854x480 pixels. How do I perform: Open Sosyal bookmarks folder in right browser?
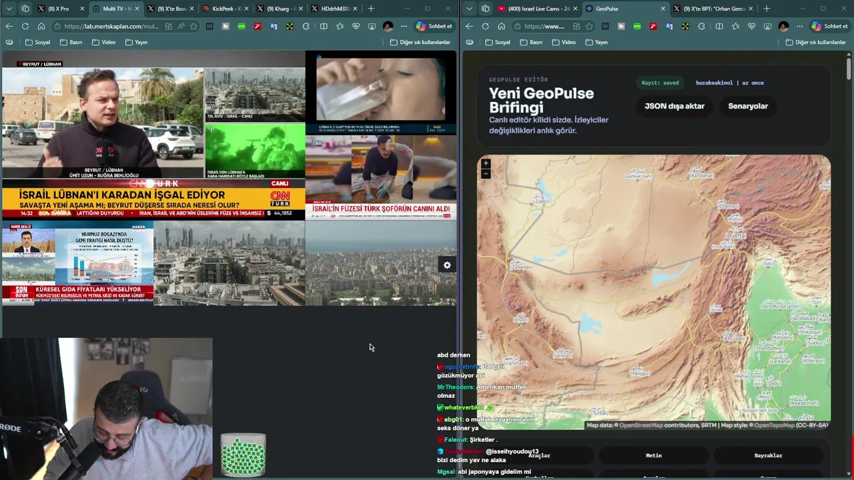point(498,42)
